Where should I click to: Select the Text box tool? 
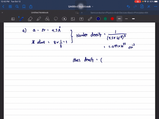tap(81, 19)
